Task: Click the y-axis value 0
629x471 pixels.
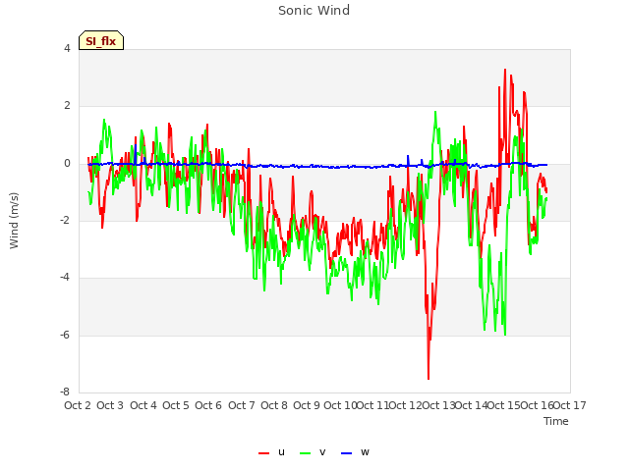Action: click(67, 164)
